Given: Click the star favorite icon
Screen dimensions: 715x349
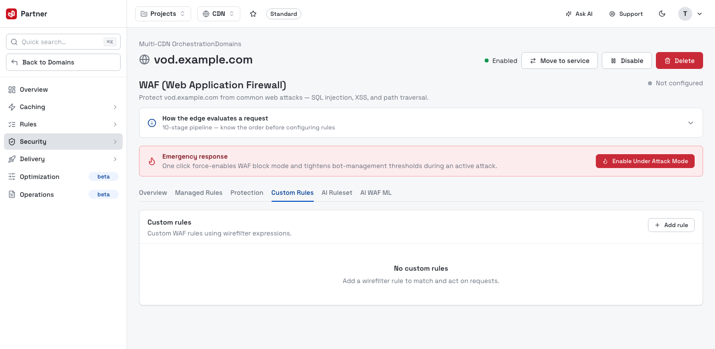Looking at the screenshot, I should pos(253,14).
